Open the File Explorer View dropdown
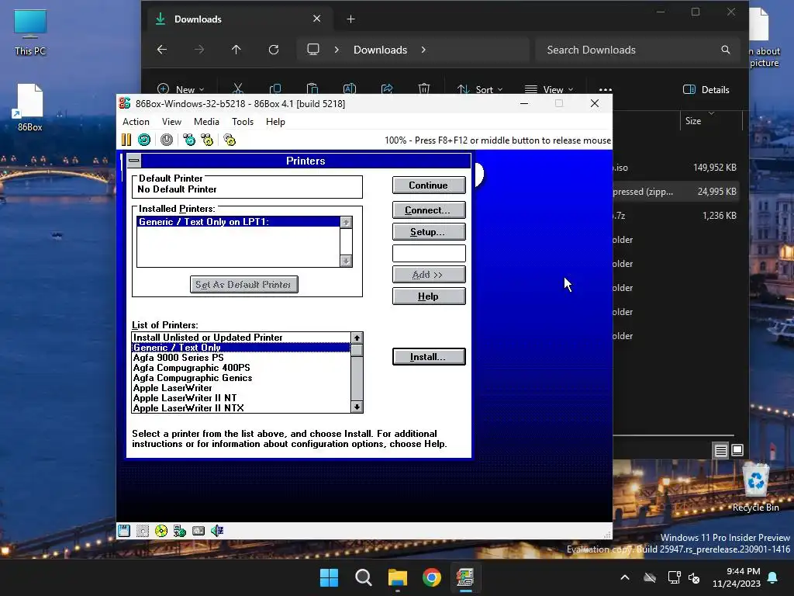Viewport: 794px width, 596px height. point(550,90)
